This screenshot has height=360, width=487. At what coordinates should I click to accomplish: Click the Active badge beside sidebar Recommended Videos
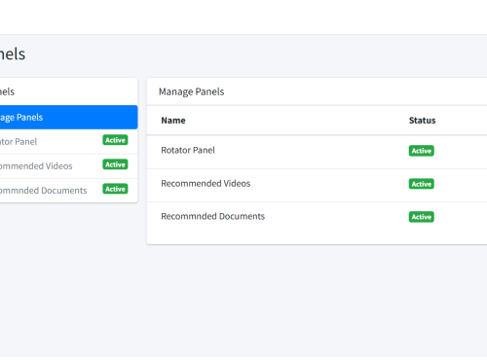click(115, 164)
